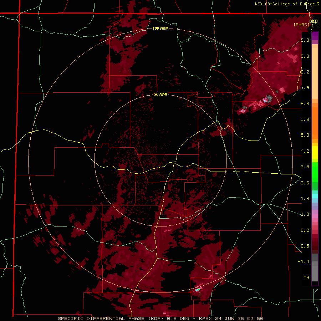Click the 2.6 legend value
This screenshot has height=321, width=321.
coord(305,183)
